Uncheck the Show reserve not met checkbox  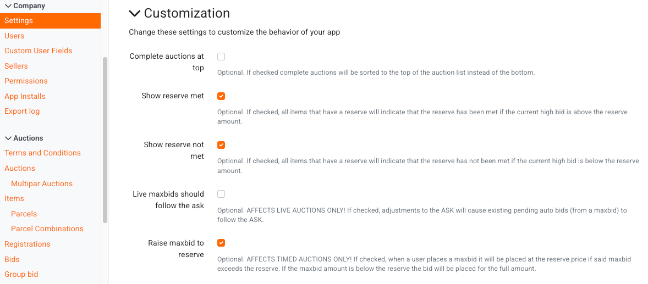point(221,146)
